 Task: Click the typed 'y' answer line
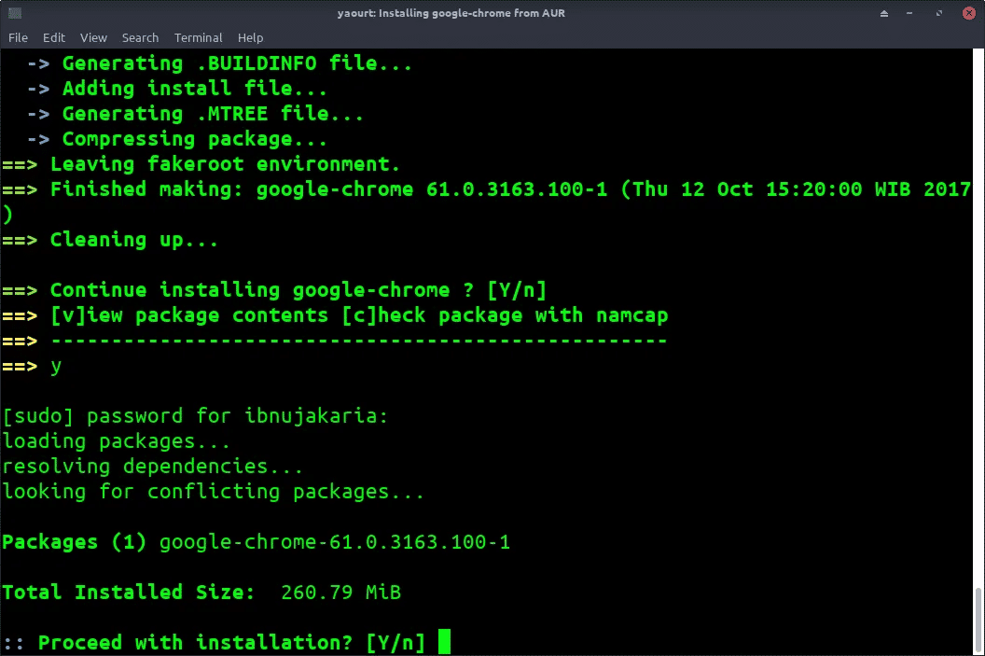[32, 366]
